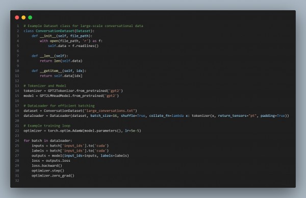Image resolution: width=306 pixels, height=198 pixels.
Task: Click the '# Tokenizer and Model' comment
Action: pos(45,86)
